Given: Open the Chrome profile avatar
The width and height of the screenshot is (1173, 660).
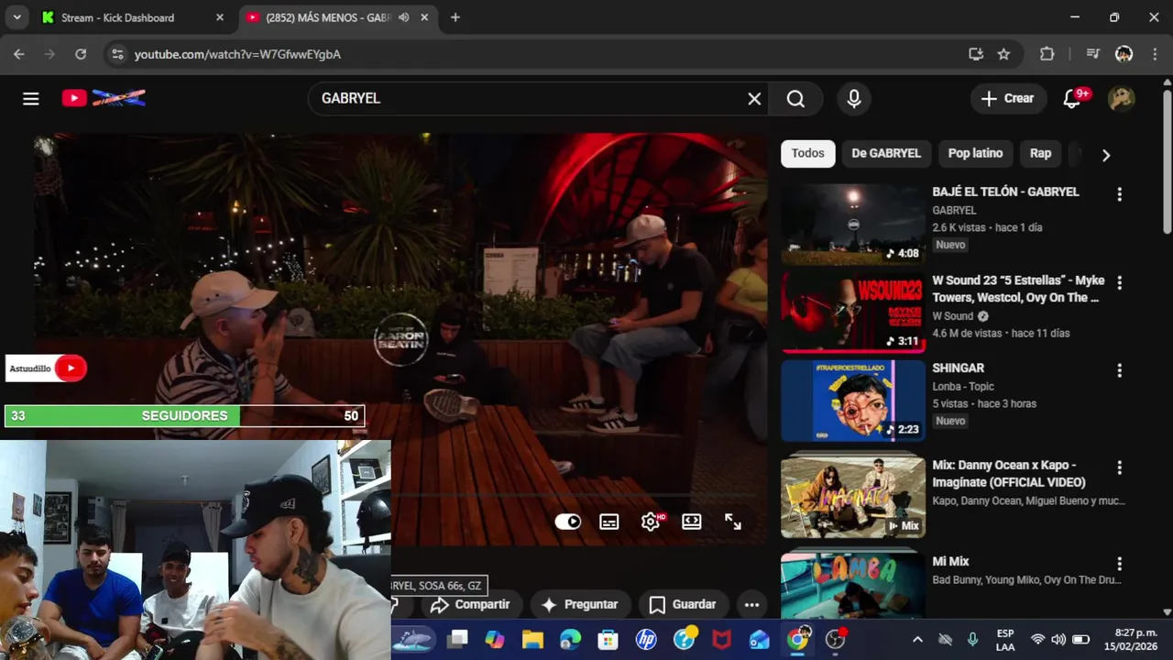Looking at the screenshot, I should click(x=1124, y=54).
